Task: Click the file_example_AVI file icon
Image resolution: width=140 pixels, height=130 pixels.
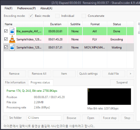Action: pos(12,31)
